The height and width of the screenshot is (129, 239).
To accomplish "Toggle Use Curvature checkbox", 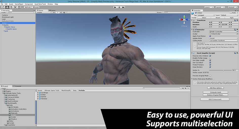I will [x=210, y=63].
